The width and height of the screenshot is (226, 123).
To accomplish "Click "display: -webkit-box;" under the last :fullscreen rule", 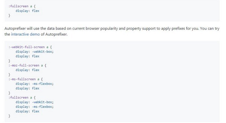I will click(34, 102).
